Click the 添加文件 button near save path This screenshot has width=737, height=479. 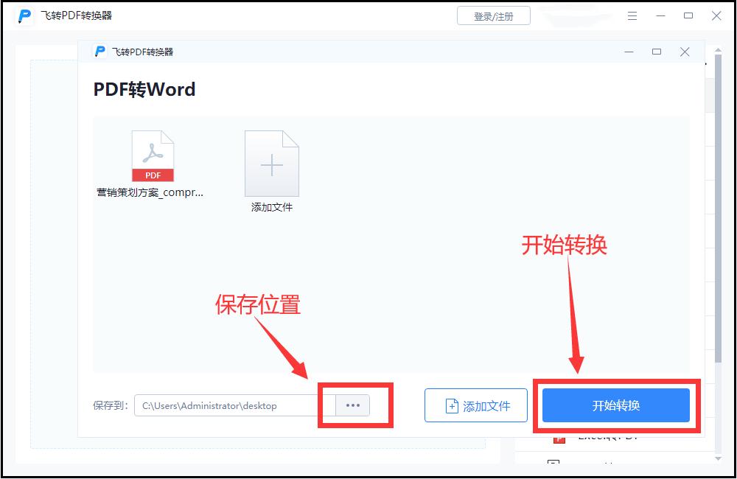[475, 405]
